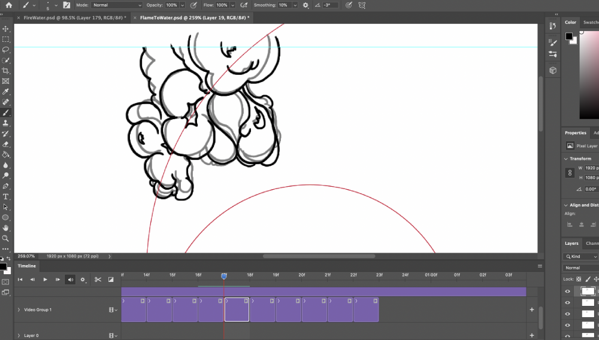The width and height of the screenshot is (599, 340).
Task: Open the Brushes dock panel icon
Action: (x=553, y=54)
